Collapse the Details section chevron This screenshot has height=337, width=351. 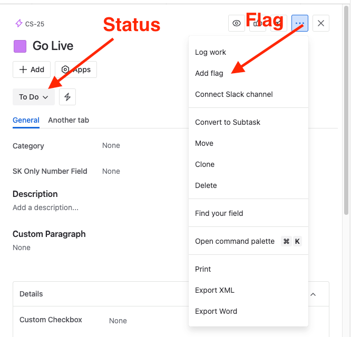(313, 294)
